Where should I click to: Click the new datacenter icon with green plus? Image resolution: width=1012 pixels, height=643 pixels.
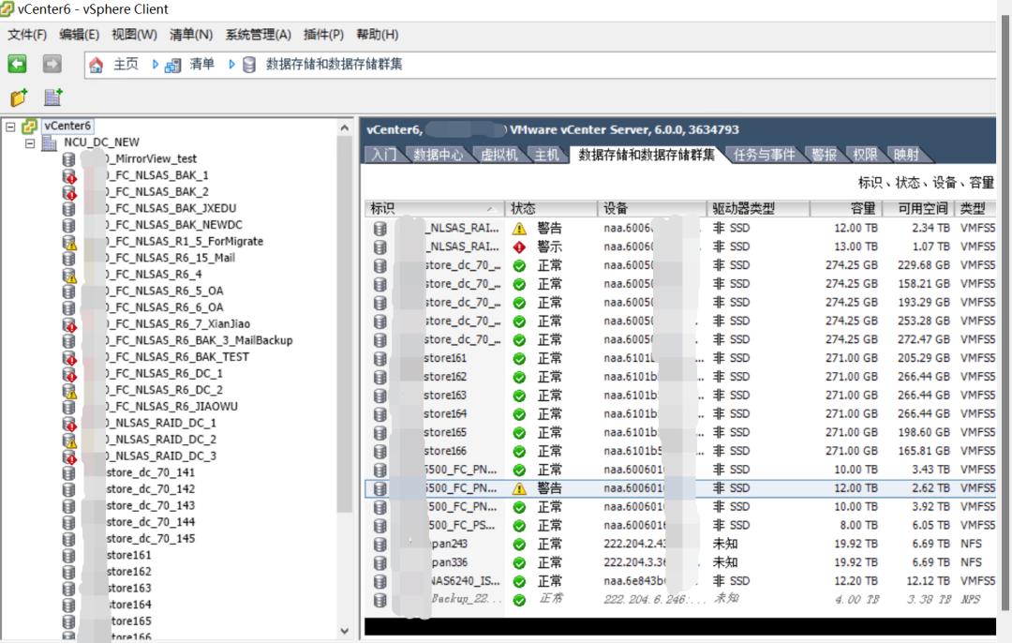click(52, 97)
